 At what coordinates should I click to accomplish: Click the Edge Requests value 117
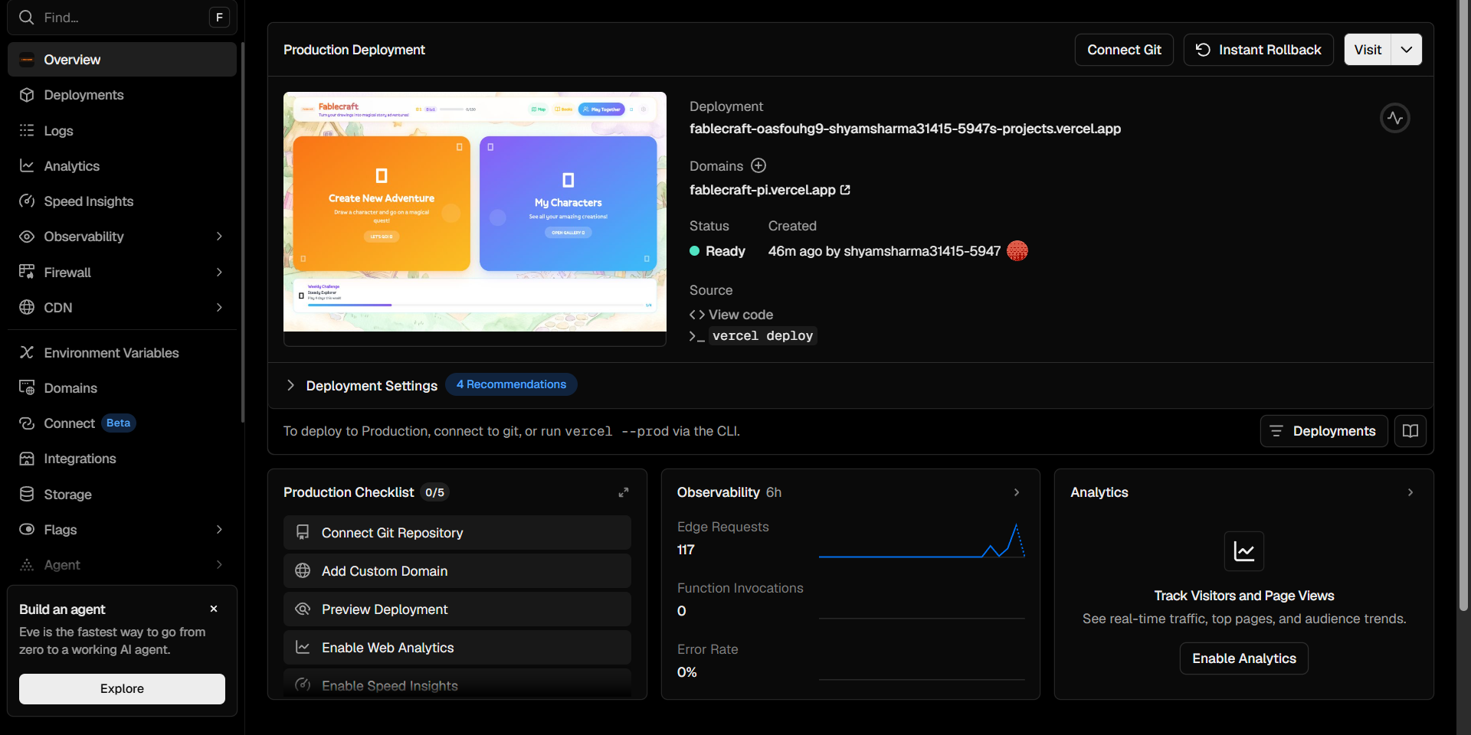click(686, 550)
